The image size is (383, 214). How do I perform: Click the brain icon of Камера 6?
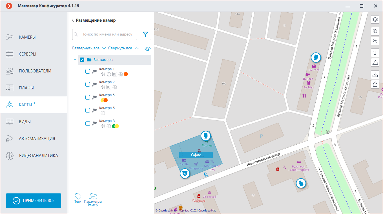[103, 113]
